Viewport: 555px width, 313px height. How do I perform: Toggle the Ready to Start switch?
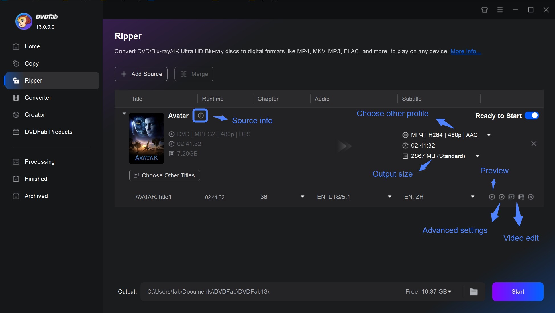[532, 116]
